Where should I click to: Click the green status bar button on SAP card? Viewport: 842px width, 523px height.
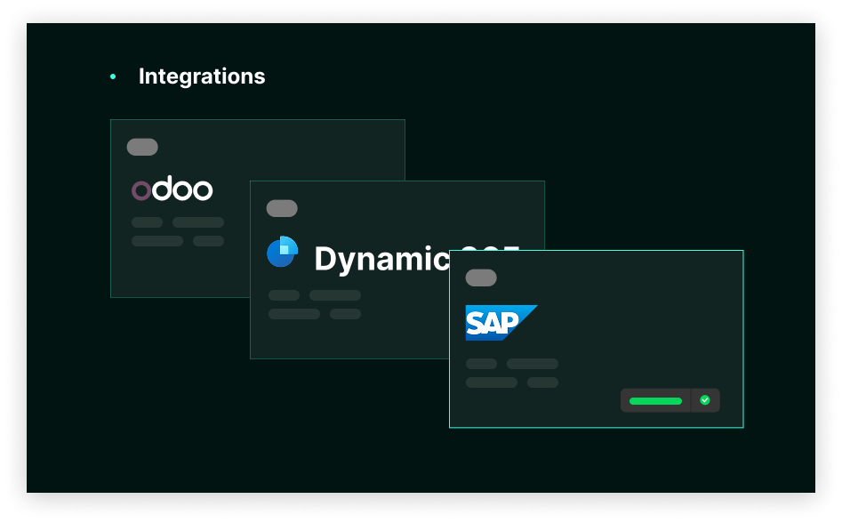coord(655,400)
